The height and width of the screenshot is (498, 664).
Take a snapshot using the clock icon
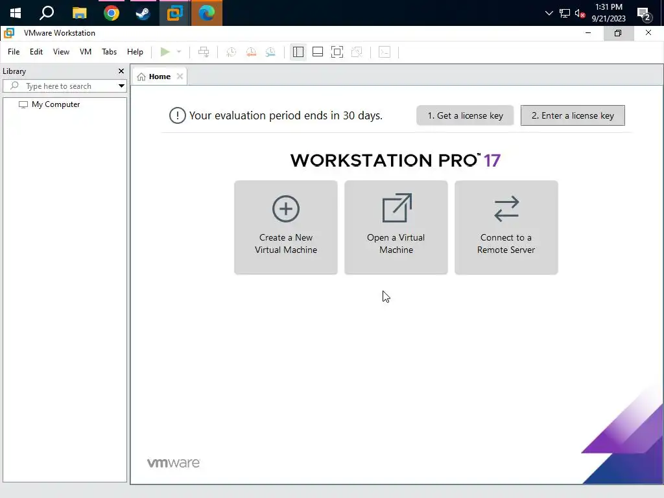pyautogui.click(x=231, y=52)
